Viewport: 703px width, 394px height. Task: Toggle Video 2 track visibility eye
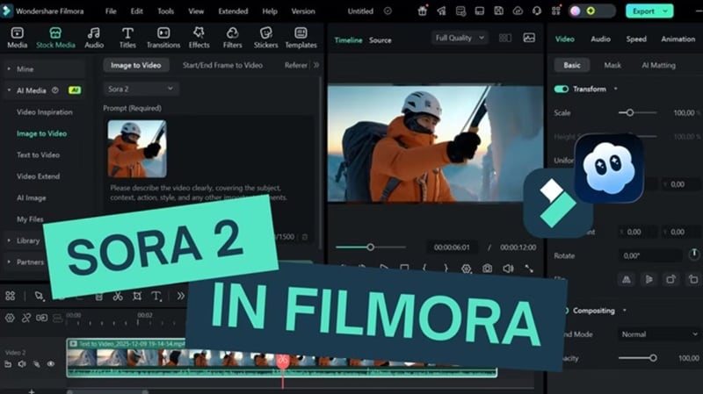(x=51, y=364)
